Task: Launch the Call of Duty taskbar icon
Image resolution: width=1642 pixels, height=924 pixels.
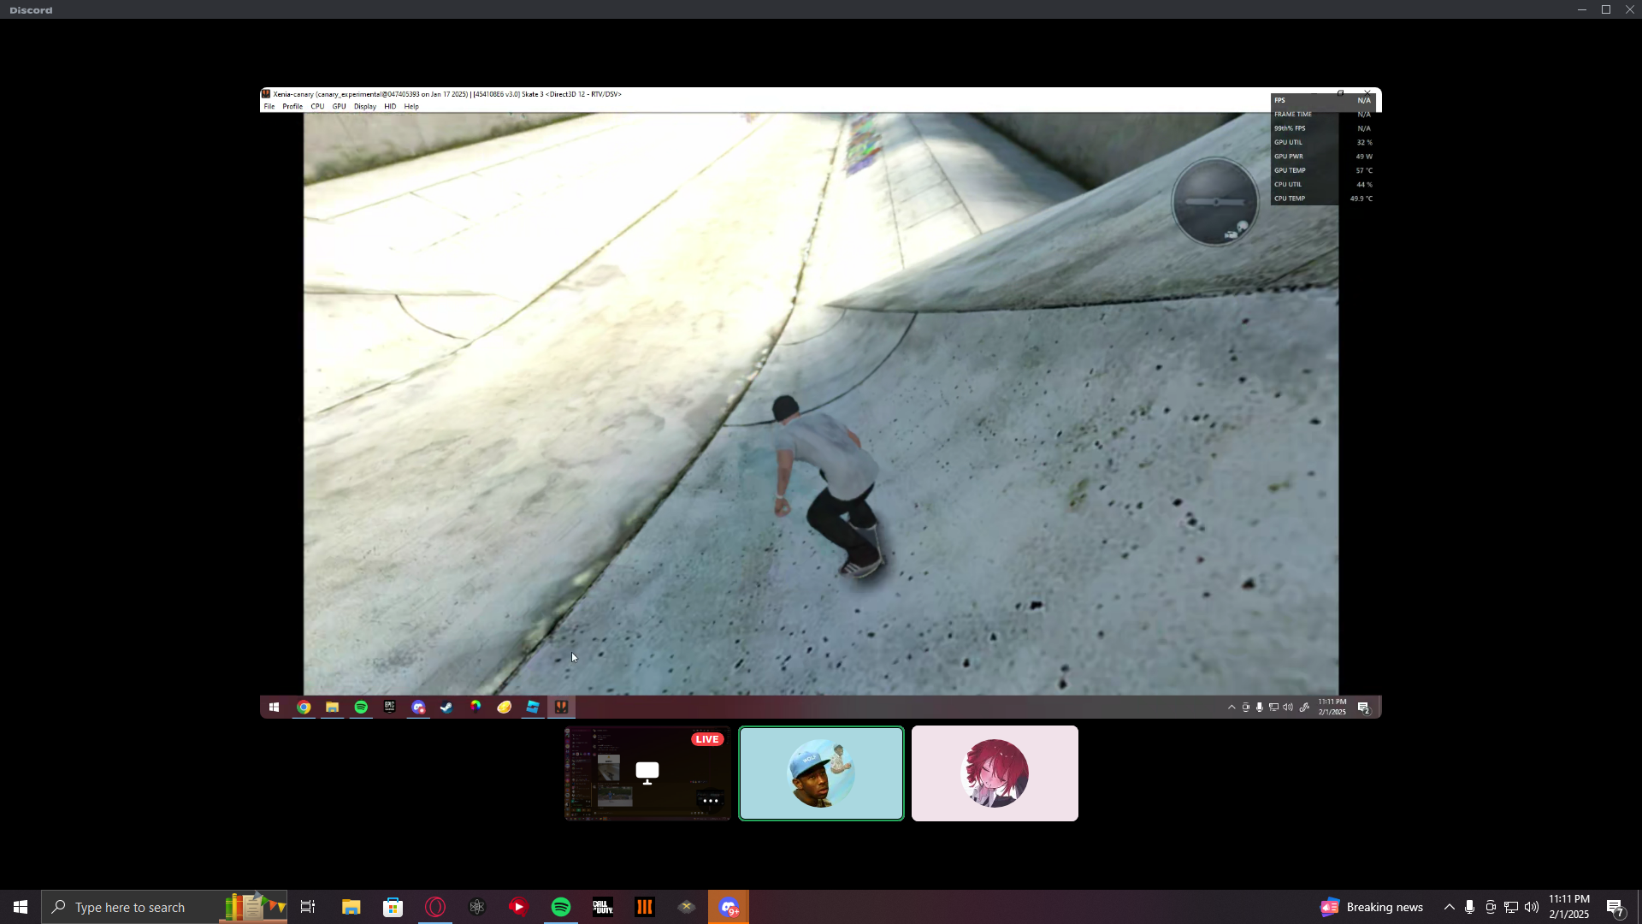Action: (x=603, y=907)
